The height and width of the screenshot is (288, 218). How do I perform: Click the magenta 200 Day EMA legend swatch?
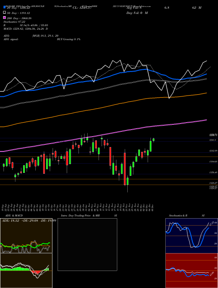4,17
